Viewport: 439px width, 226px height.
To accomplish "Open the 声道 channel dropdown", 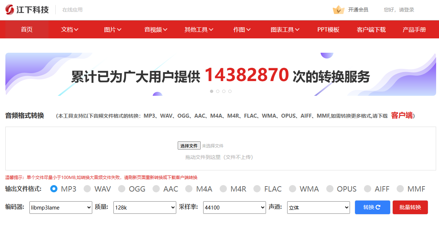I will click(318, 207).
